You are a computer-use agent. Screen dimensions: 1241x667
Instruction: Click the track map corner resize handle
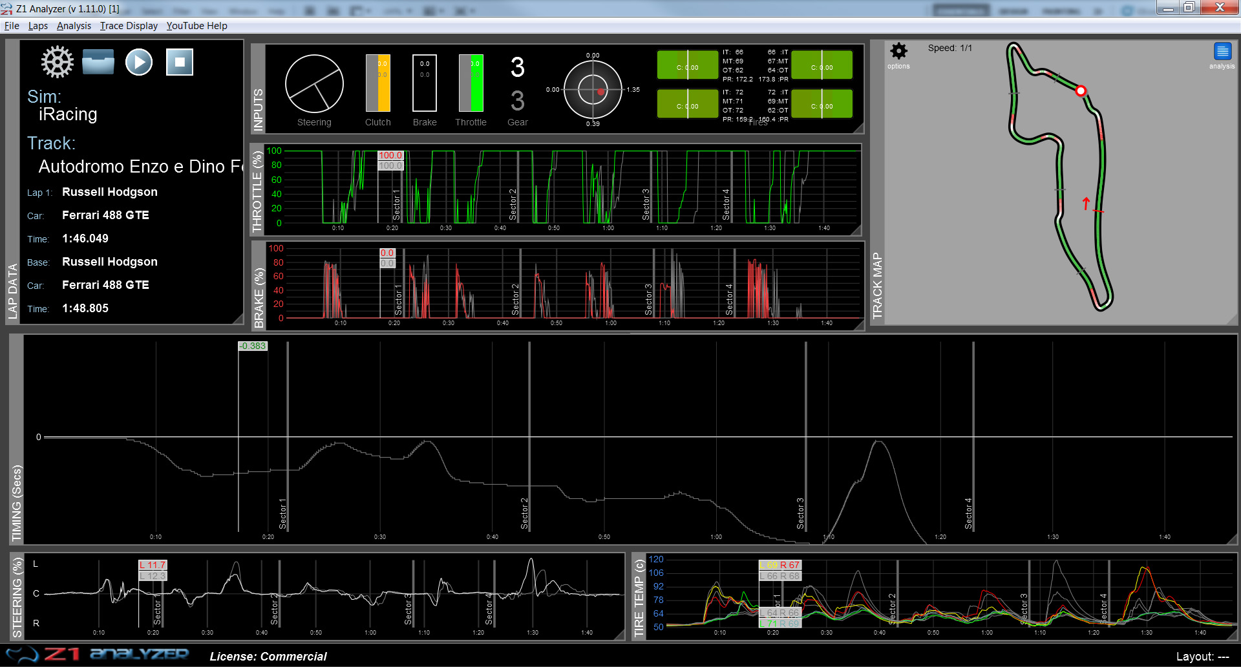[1232, 319]
